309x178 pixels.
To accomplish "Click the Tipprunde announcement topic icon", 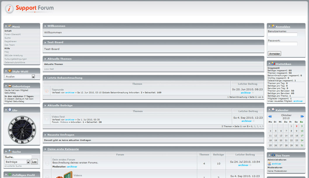I will 47,91.
